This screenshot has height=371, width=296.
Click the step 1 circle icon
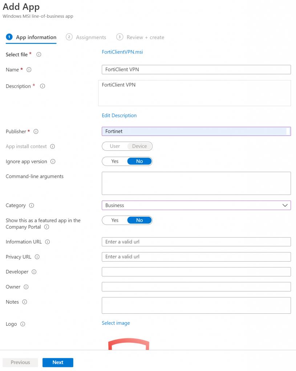click(x=9, y=37)
